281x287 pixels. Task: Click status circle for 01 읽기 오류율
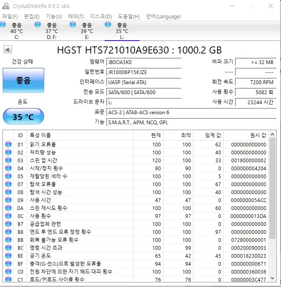tap(8, 144)
